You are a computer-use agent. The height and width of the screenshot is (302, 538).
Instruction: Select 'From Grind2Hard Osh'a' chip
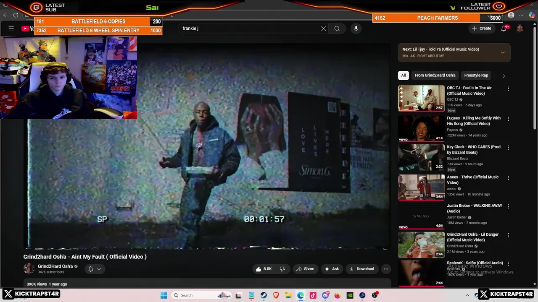click(435, 75)
